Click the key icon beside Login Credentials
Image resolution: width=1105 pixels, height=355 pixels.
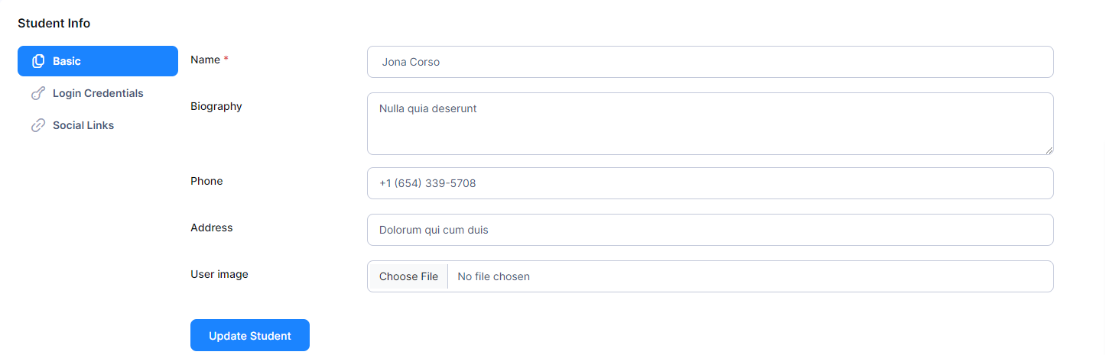point(38,93)
